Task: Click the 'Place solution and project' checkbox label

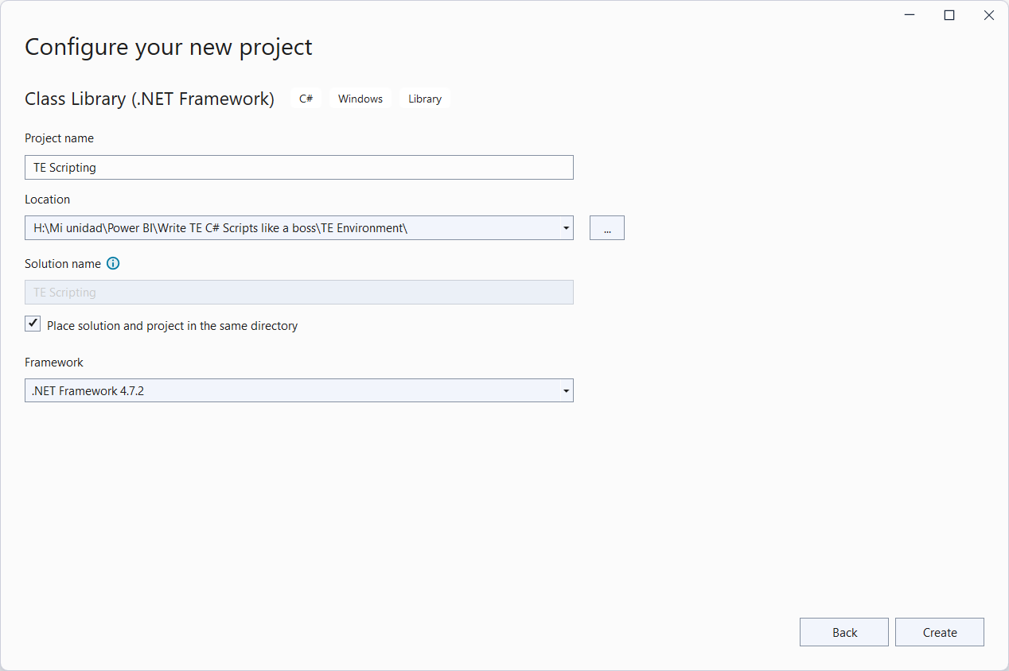Action: (x=173, y=325)
